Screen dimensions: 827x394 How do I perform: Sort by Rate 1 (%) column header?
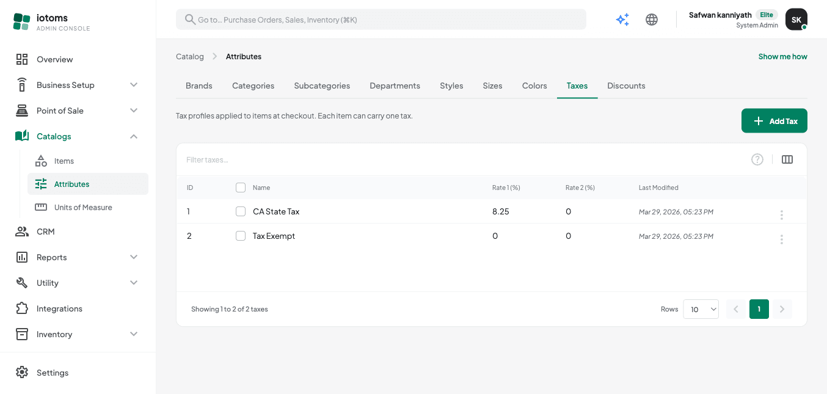tap(506, 188)
